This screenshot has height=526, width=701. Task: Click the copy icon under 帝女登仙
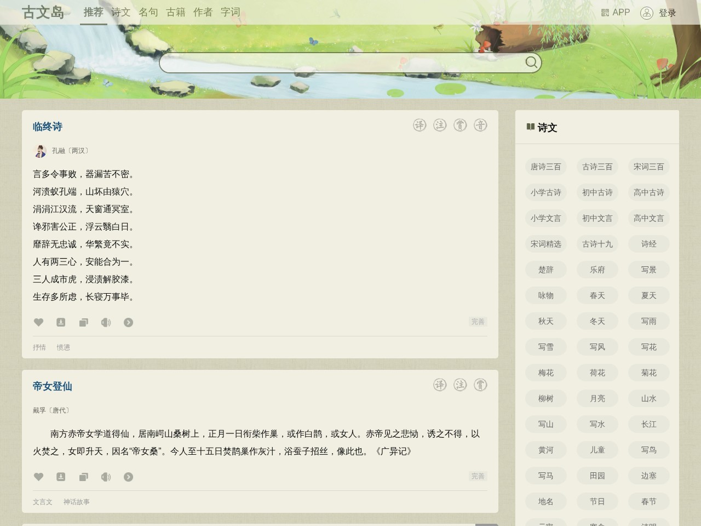(83, 477)
